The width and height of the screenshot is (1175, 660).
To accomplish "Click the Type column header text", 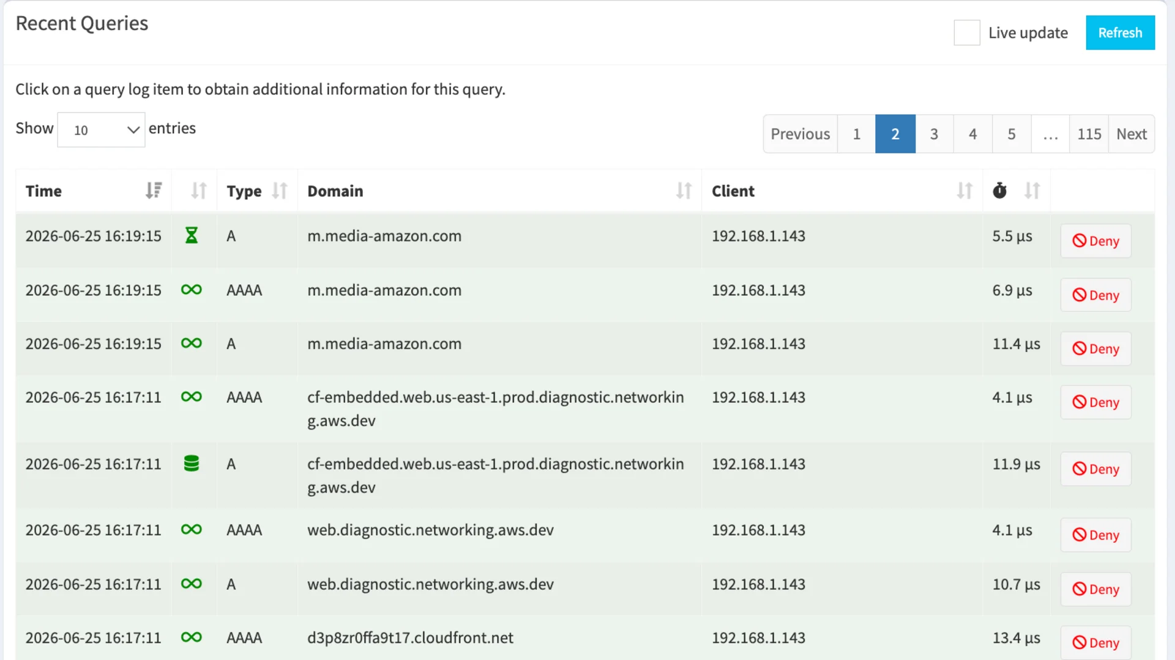I will tap(244, 191).
